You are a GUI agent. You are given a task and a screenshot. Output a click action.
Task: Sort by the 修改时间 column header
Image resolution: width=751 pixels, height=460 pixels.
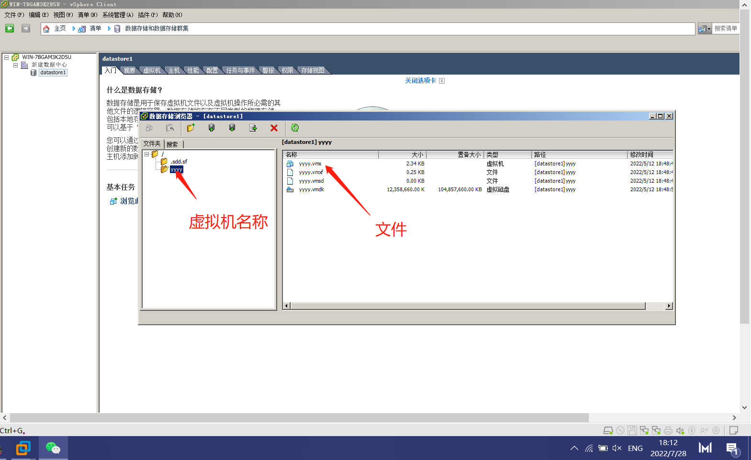click(x=650, y=154)
